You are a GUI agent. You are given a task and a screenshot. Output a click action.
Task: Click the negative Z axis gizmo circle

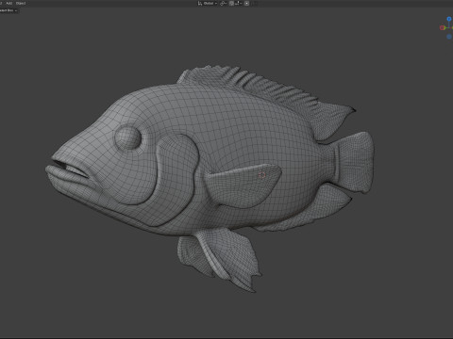[x=449, y=37]
